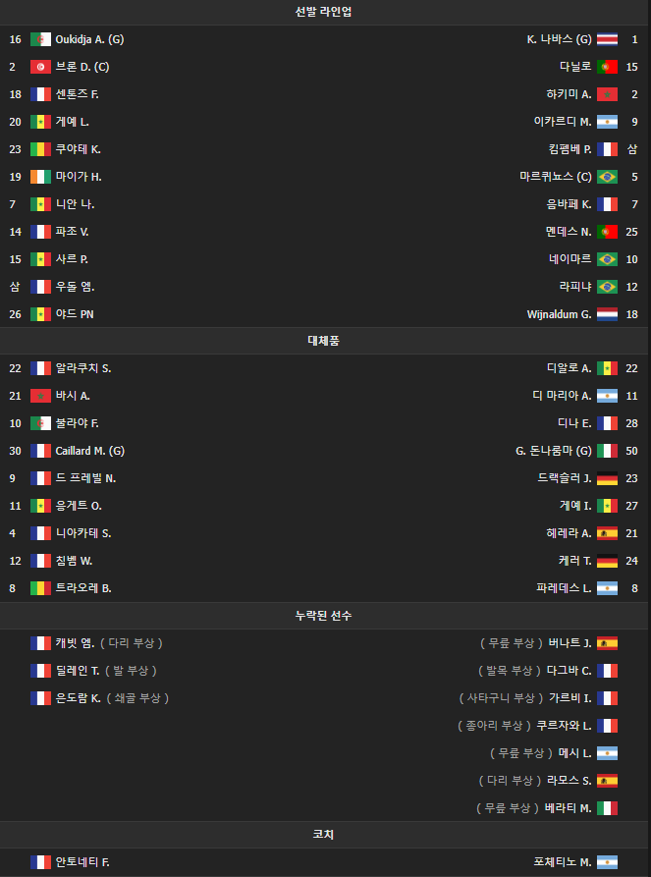Select substitute G. 돈나룸마 (G)

point(553,451)
